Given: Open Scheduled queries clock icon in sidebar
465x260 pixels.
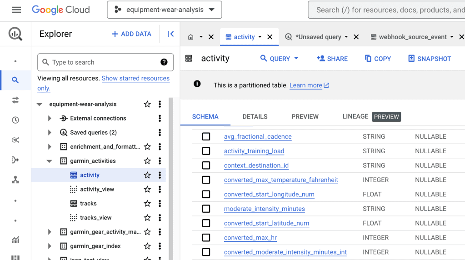Looking at the screenshot, I should click(x=15, y=120).
